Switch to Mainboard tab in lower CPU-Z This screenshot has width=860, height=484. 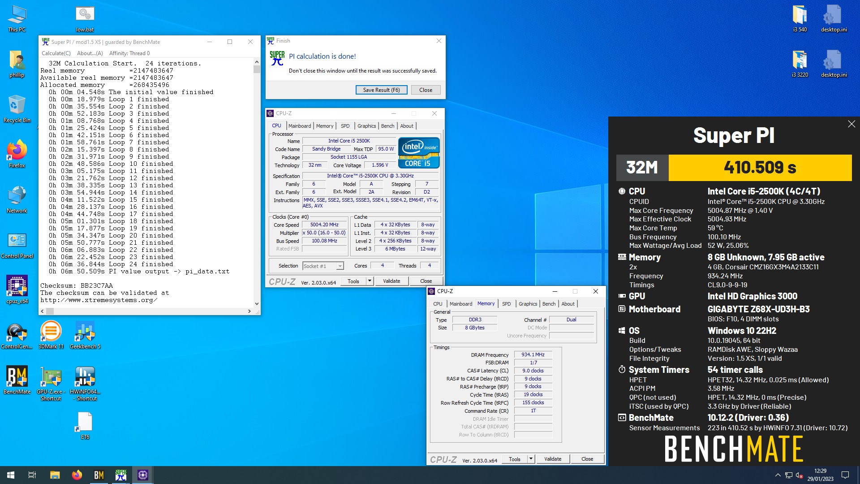pyautogui.click(x=460, y=304)
